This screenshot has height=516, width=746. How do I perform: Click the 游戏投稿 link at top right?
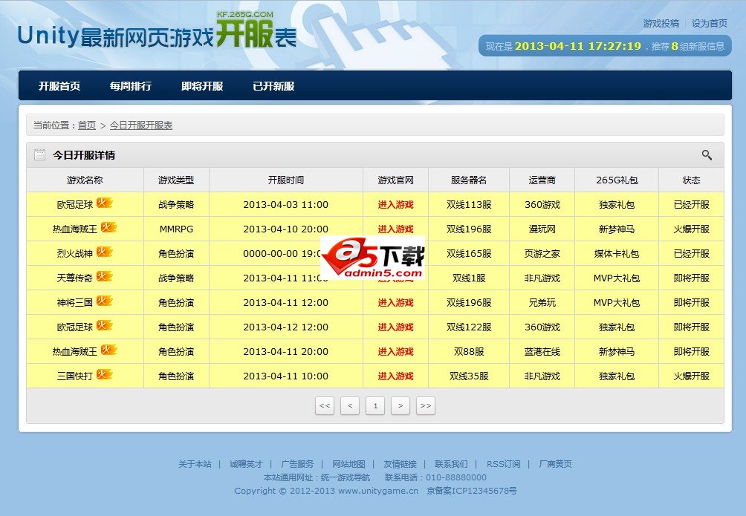pos(661,23)
